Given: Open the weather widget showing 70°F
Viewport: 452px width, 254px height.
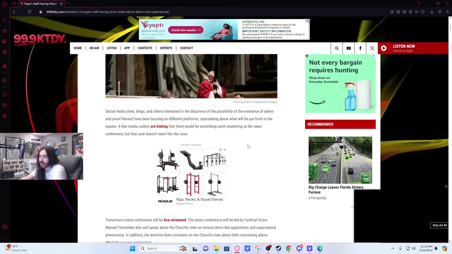Looking at the screenshot, I should coord(17,248).
